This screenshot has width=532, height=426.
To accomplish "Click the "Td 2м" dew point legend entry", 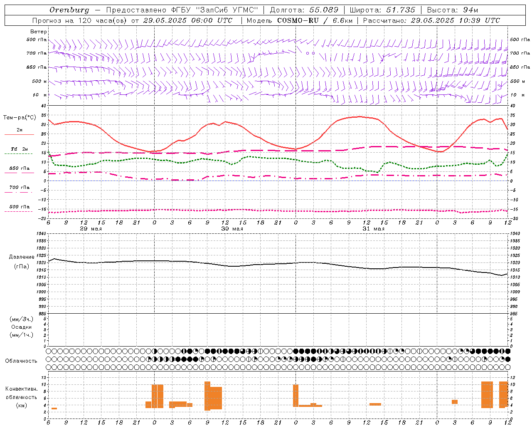I will [19, 149].
